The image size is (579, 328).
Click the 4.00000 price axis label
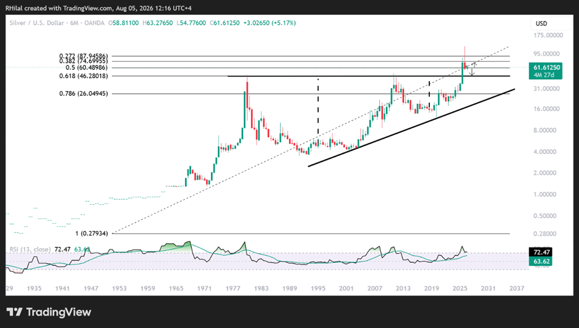pyautogui.click(x=544, y=152)
